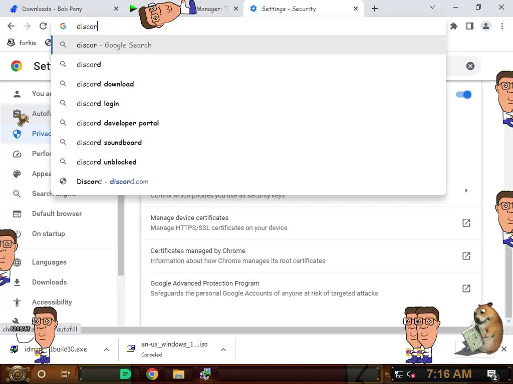
Task: Switch to the Downloads - Bob Pony tab
Action: pyautogui.click(x=62, y=9)
